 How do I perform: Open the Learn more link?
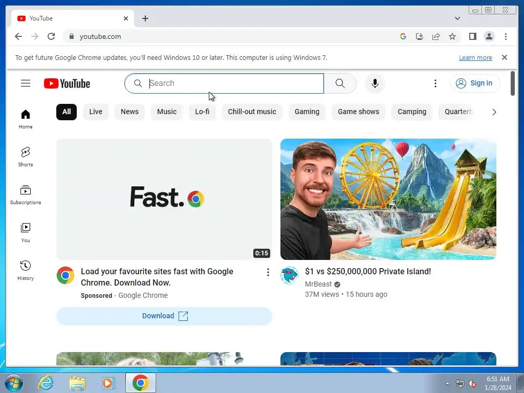[x=475, y=57]
